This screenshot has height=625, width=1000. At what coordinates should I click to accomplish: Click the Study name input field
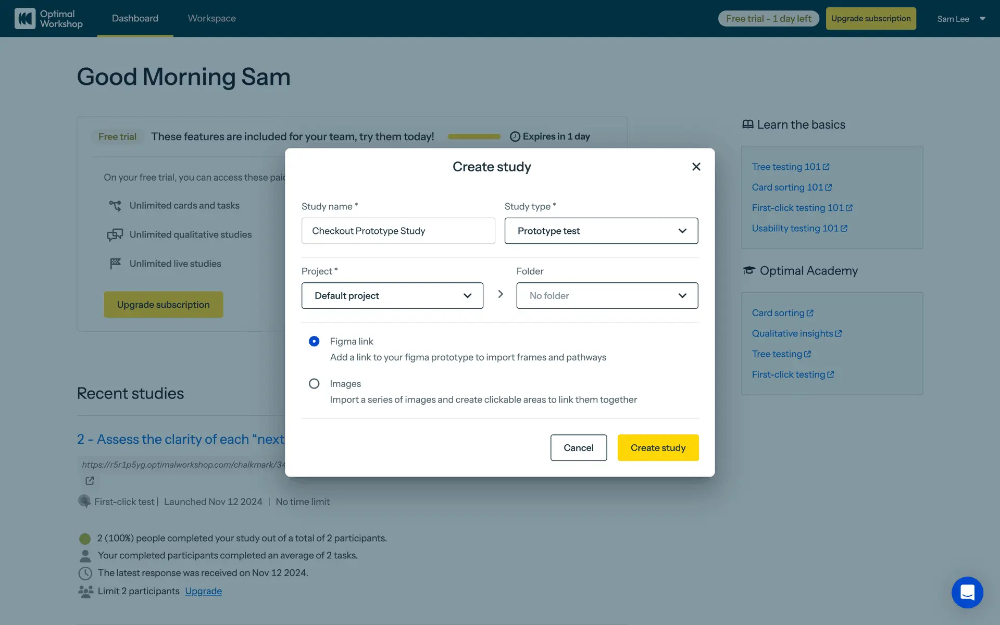pyautogui.click(x=398, y=231)
